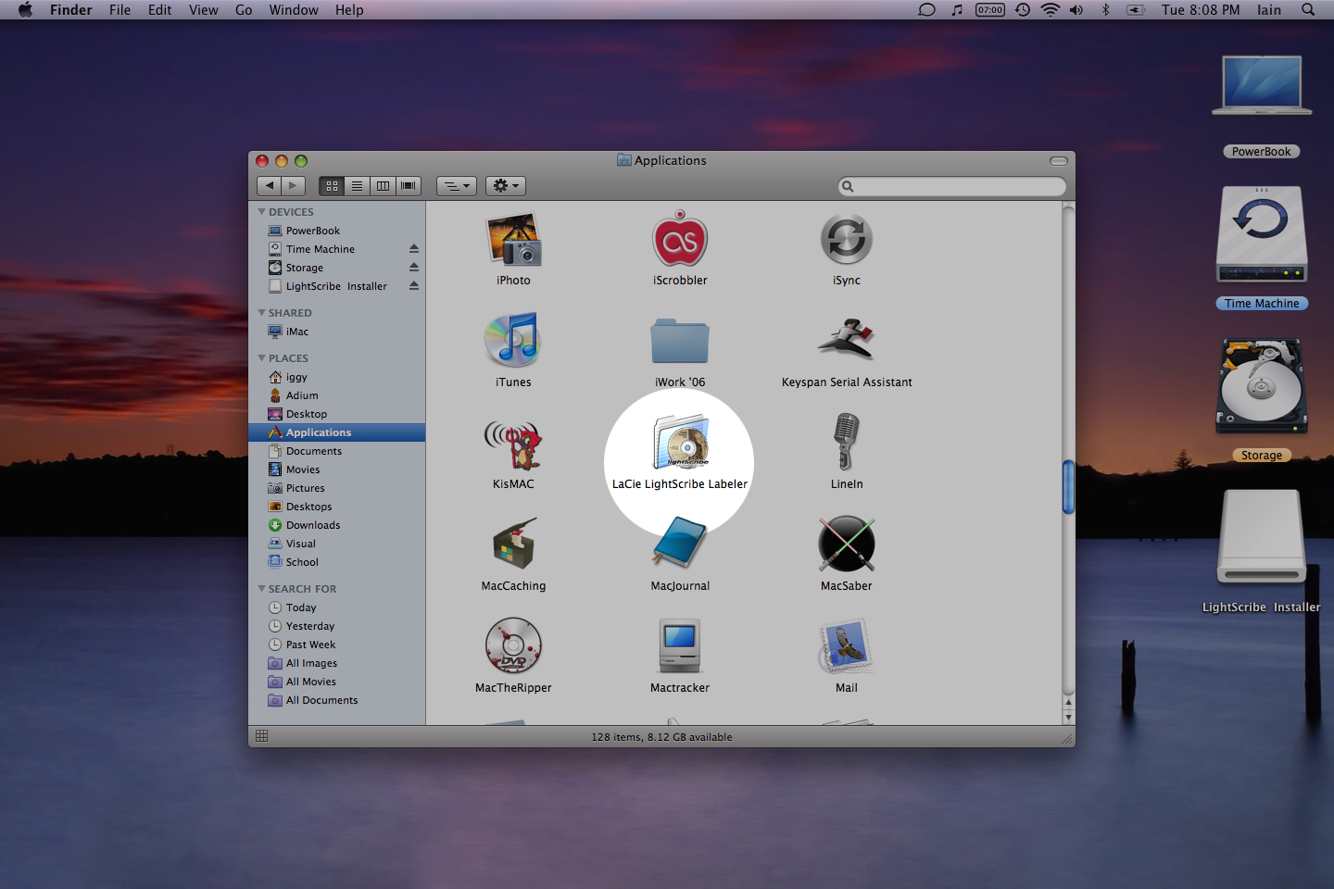Select PowerBook drive on desktop
This screenshot has height=889, width=1334.
[1262, 86]
